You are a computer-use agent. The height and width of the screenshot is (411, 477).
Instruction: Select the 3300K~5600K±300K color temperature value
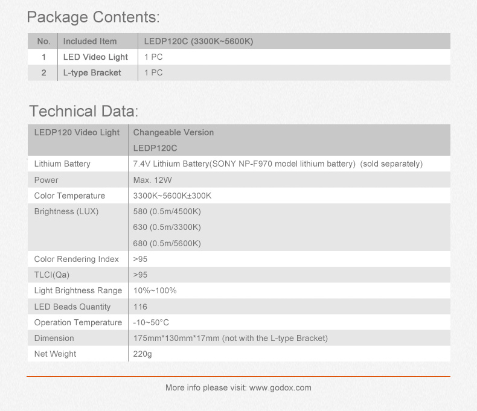(x=172, y=196)
